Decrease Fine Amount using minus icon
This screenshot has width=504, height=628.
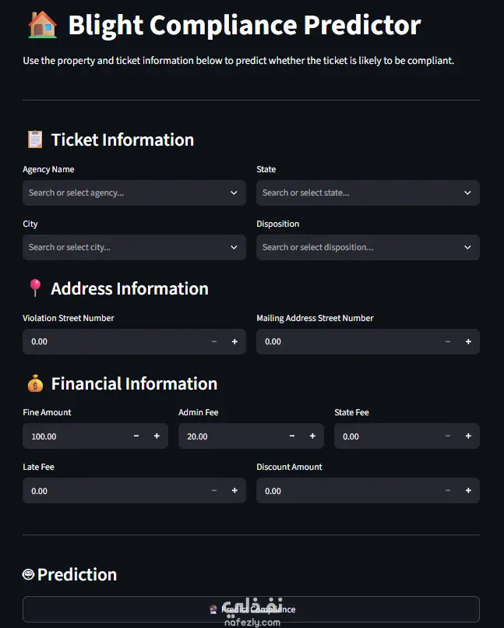click(x=136, y=436)
